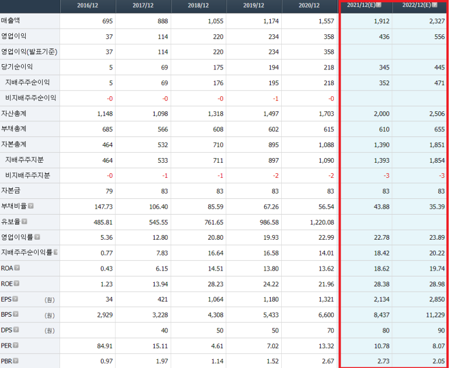Click the 2018/12 자산총계 value 1,318
Viewport: 451px width, 368px height.
(215, 114)
